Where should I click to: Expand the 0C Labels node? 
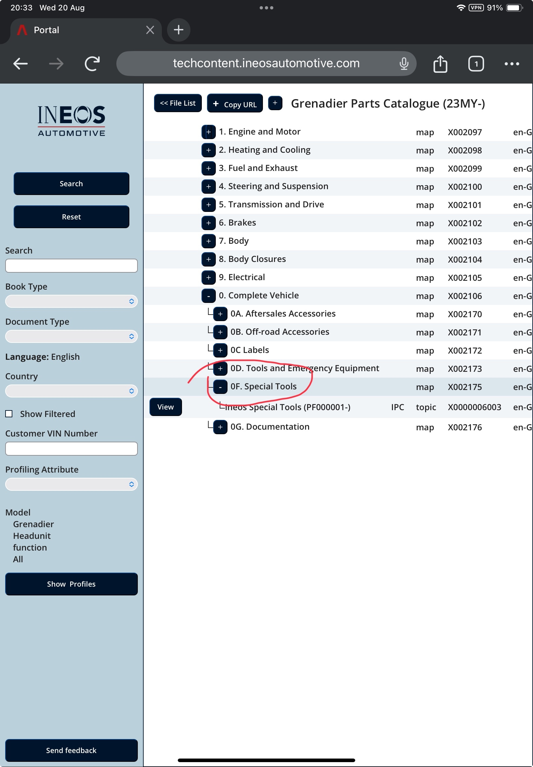click(x=220, y=350)
